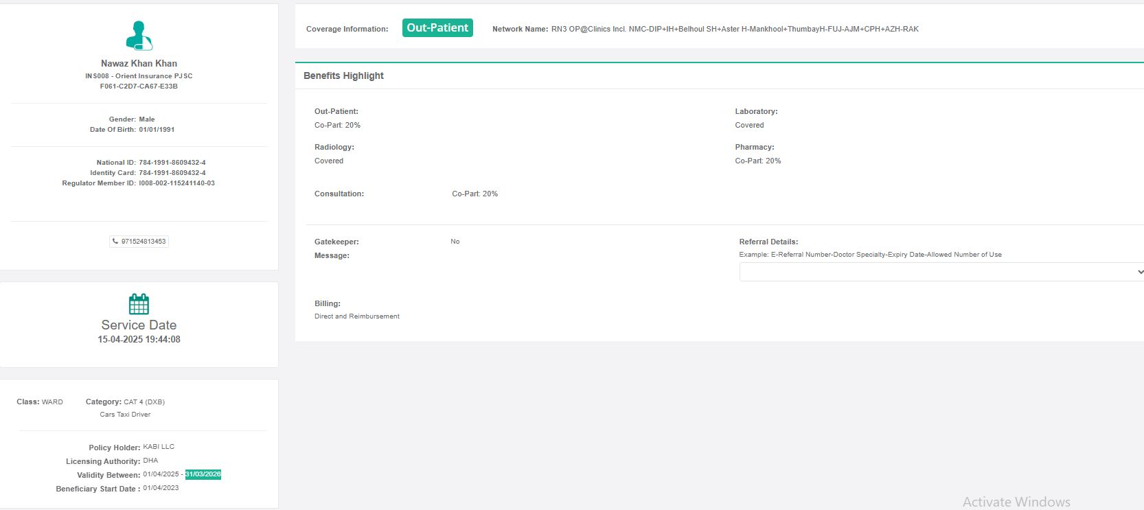This screenshot has width=1144, height=510.
Task: Click the 971524813453 phone number button
Action: pyautogui.click(x=139, y=242)
